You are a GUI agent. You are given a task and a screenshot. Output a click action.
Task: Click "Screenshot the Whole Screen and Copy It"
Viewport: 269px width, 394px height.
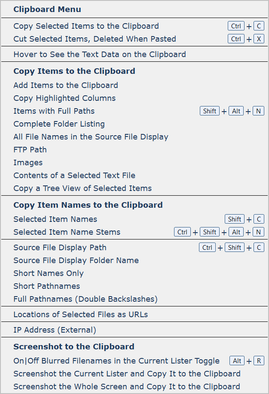coord(122,386)
